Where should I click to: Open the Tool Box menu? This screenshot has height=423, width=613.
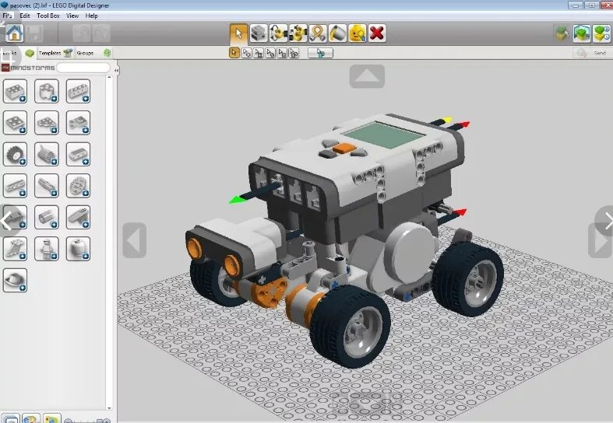48,16
